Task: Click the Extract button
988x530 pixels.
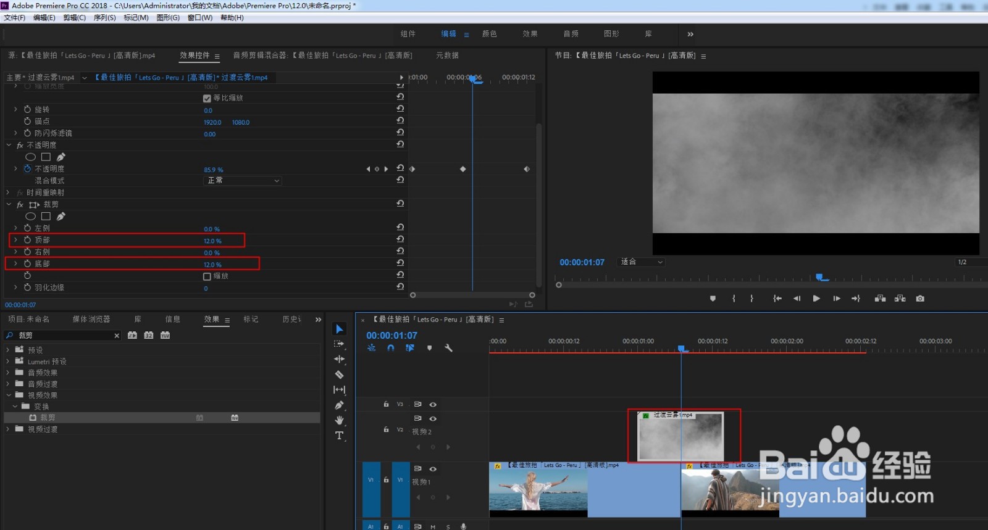Action: coord(900,299)
